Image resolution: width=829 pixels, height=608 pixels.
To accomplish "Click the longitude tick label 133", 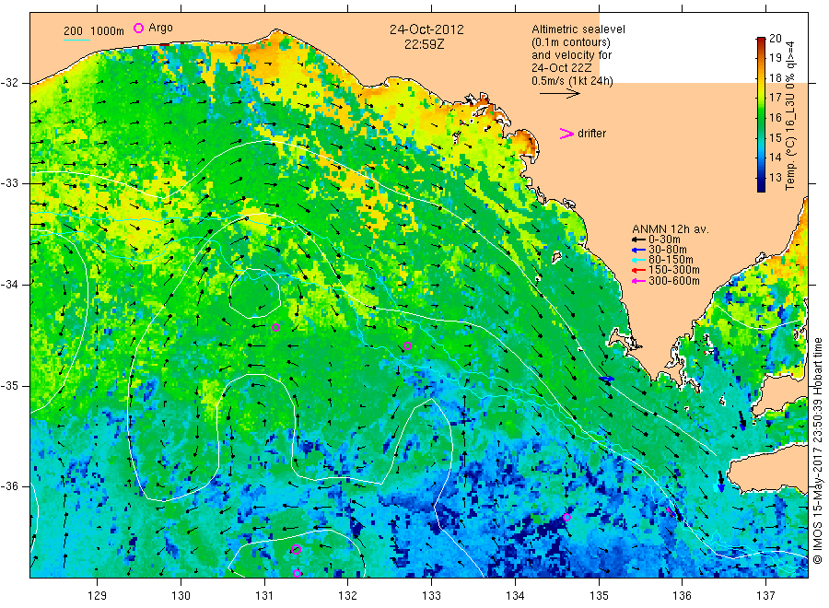I will tap(431, 596).
